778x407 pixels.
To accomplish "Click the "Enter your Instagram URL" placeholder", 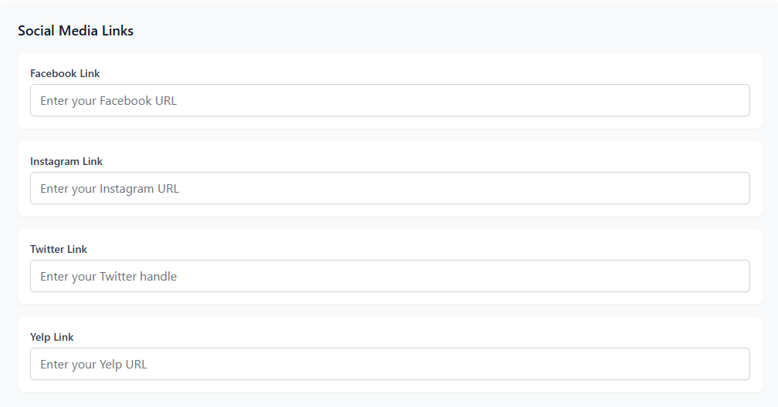I will pos(110,188).
